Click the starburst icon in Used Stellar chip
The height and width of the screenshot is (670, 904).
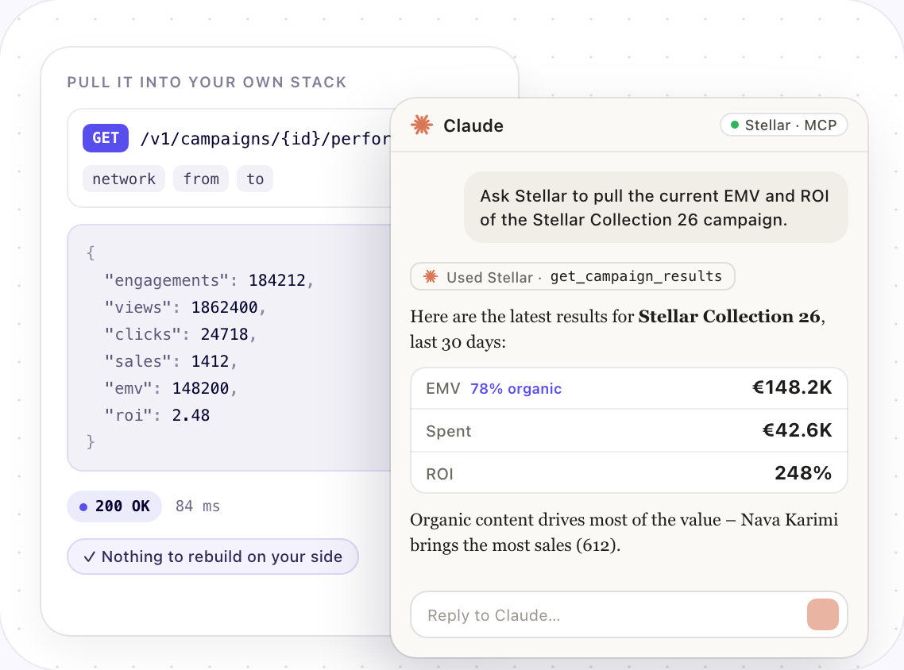pyautogui.click(x=430, y=276)
